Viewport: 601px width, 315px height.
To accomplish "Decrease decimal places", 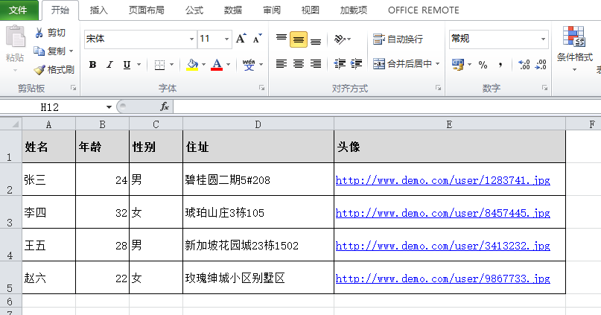I will 541,65.
